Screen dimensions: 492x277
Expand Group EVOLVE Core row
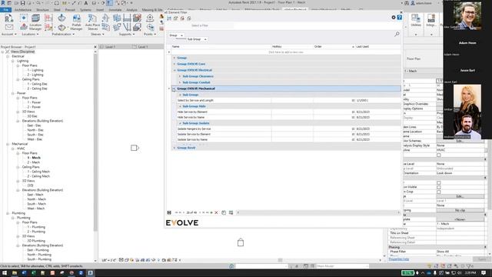coord(175,64)
